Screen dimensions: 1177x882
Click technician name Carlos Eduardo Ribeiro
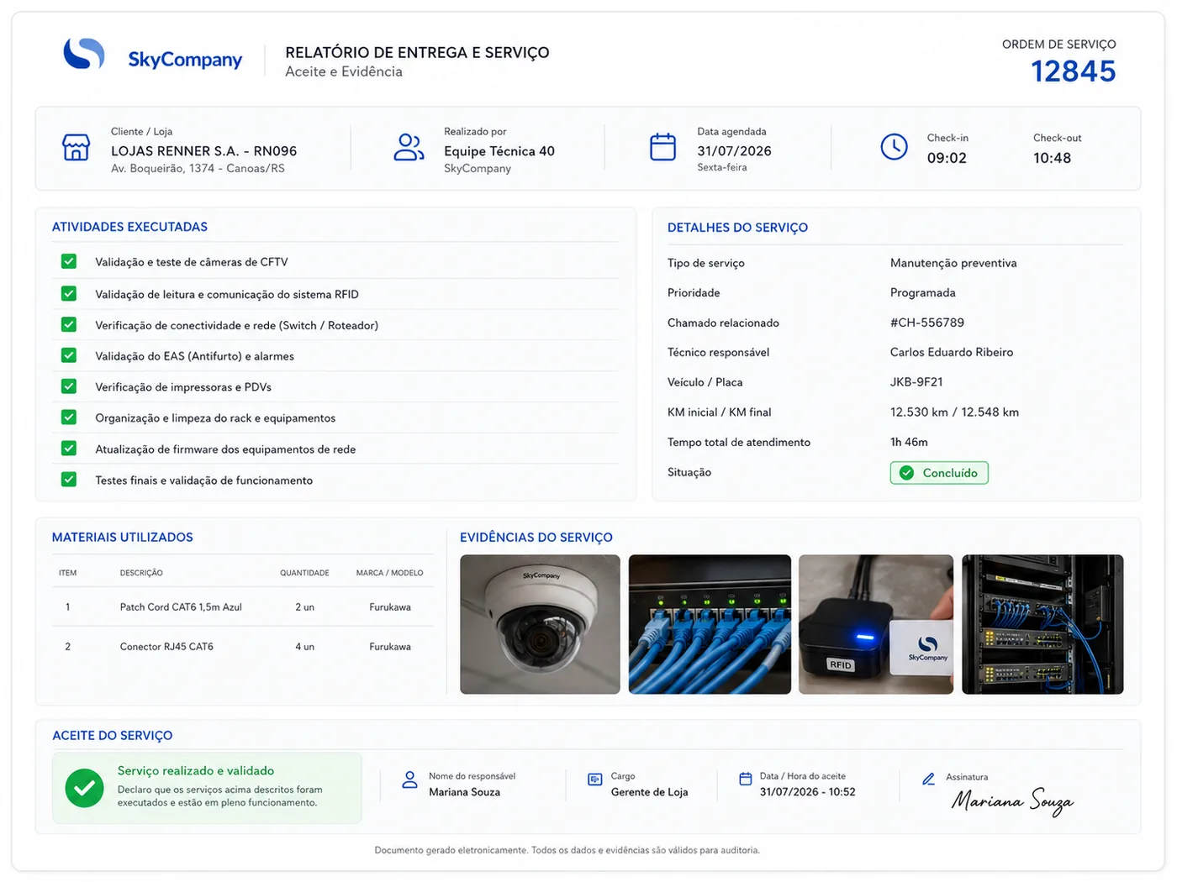[x=952, y=352]
